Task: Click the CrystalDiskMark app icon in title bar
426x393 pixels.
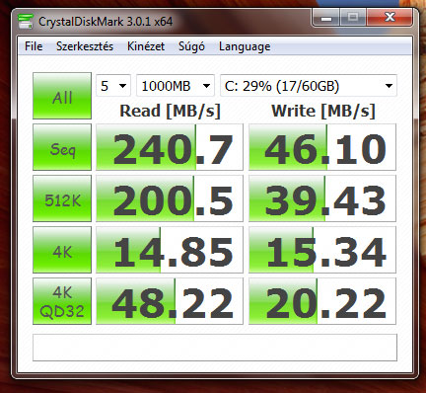Action: point(26,21)
